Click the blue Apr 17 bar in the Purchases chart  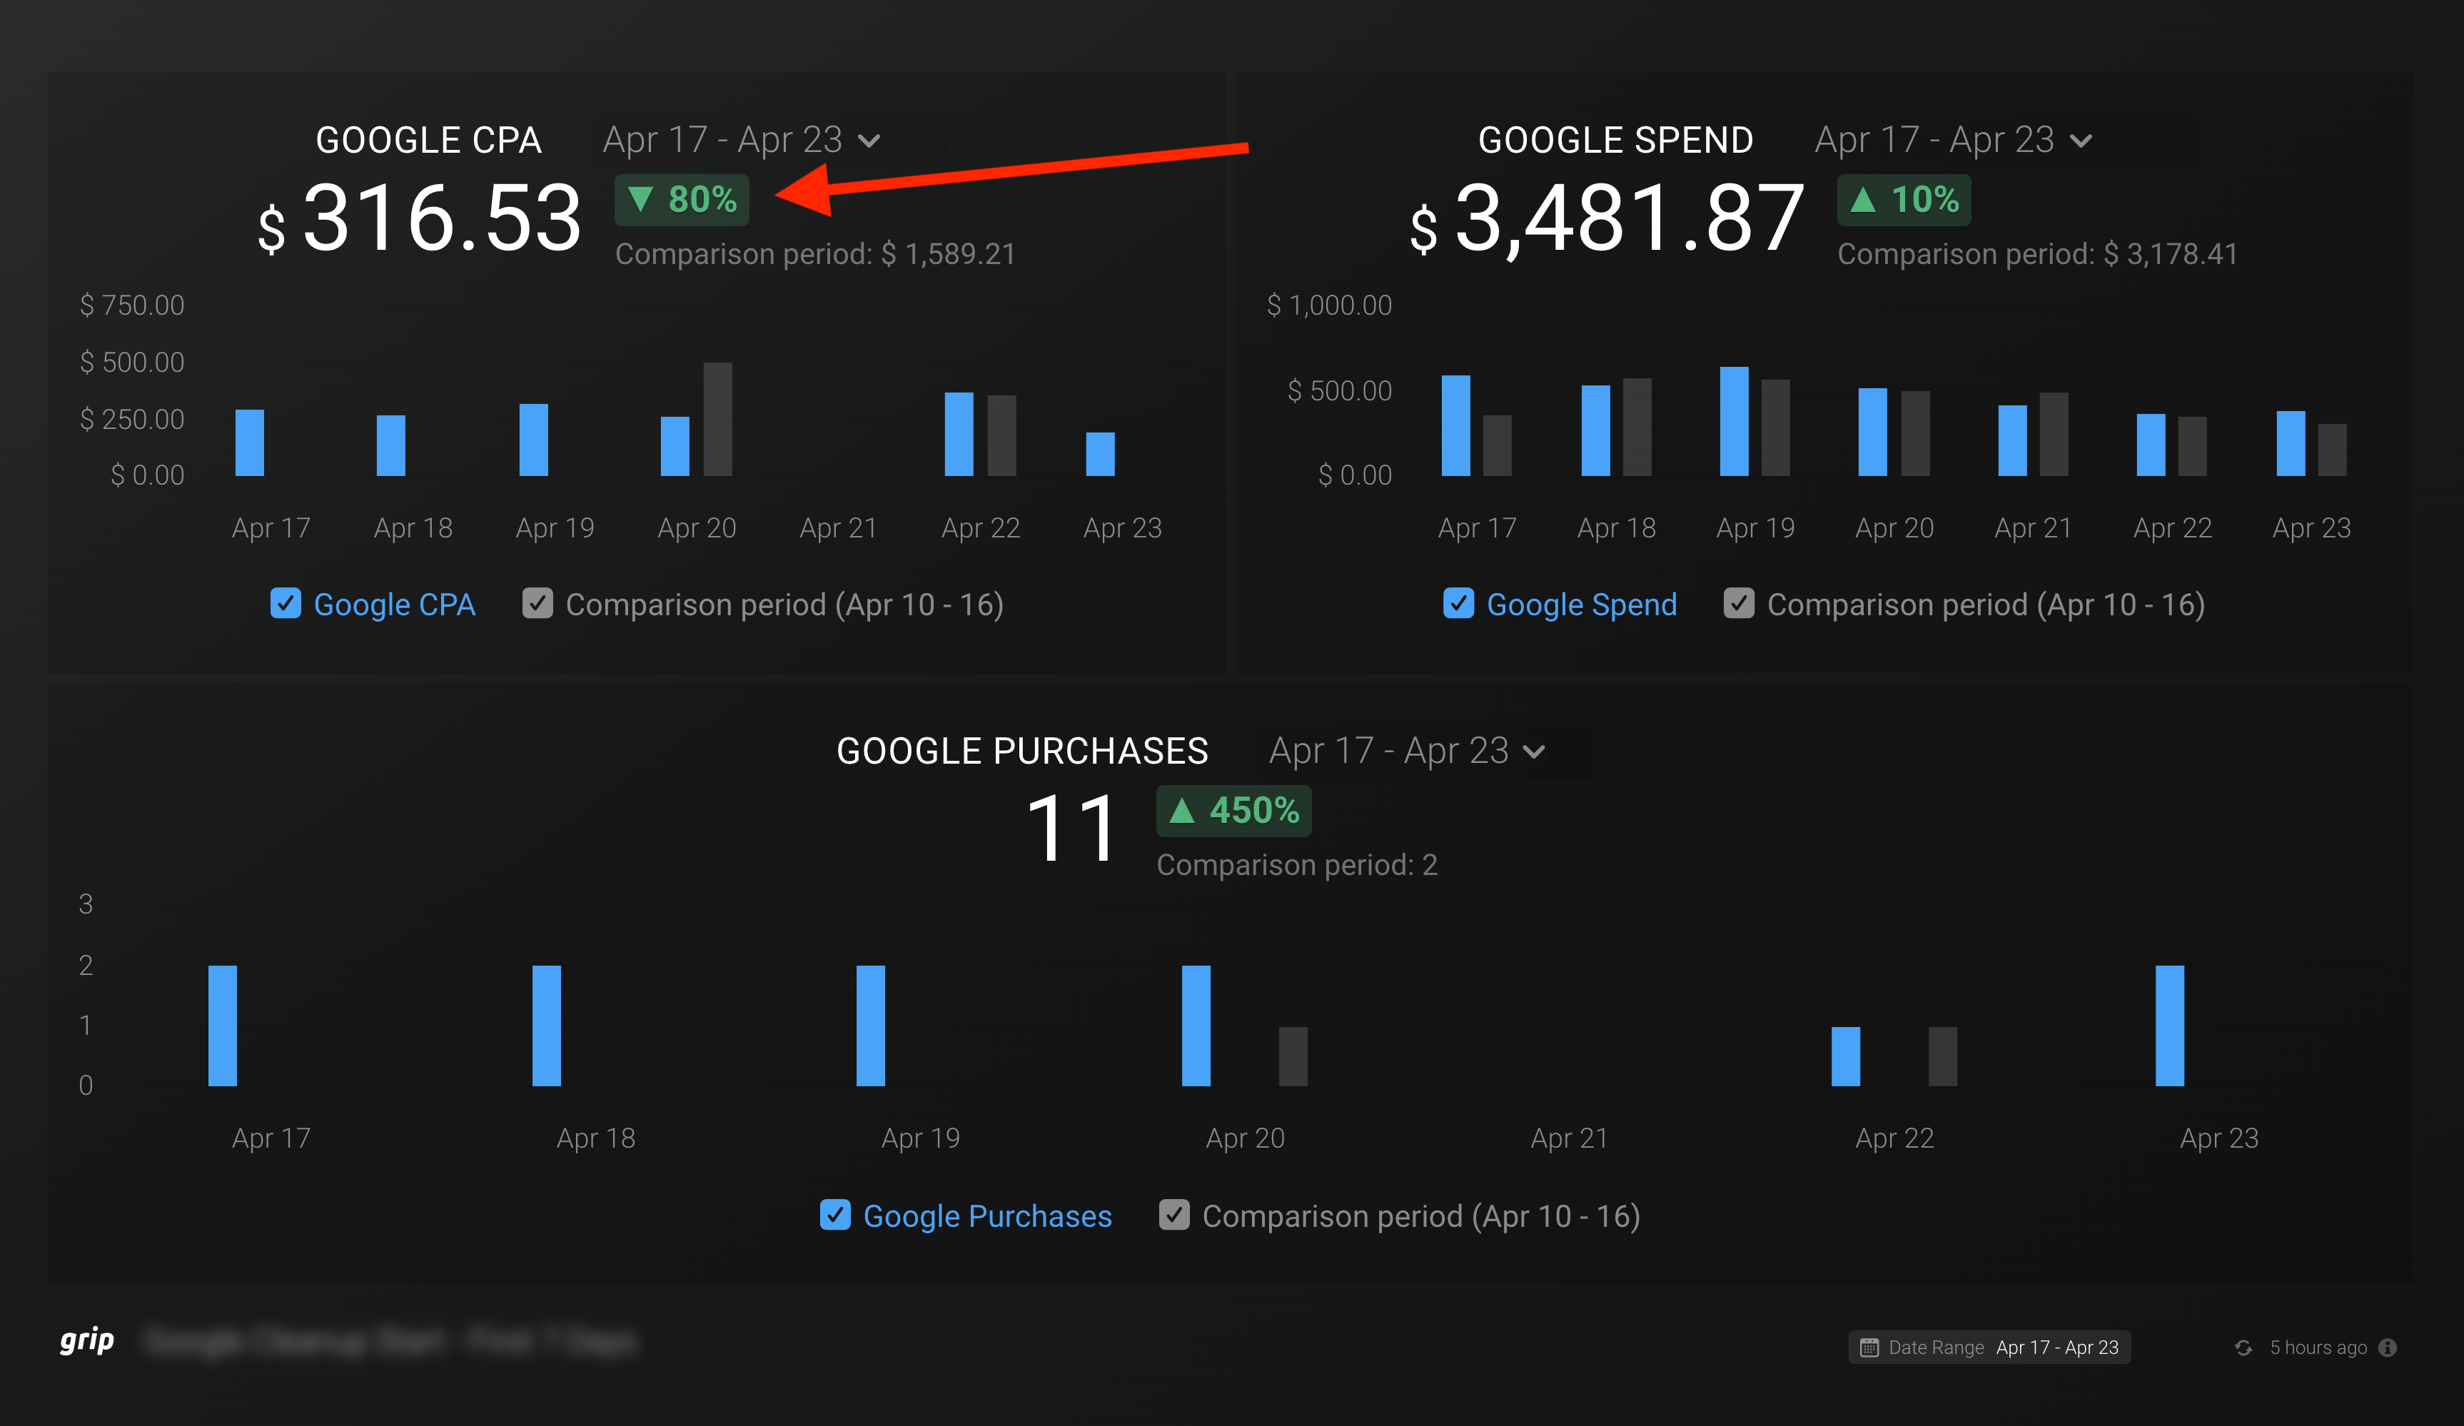[223, 1026]
